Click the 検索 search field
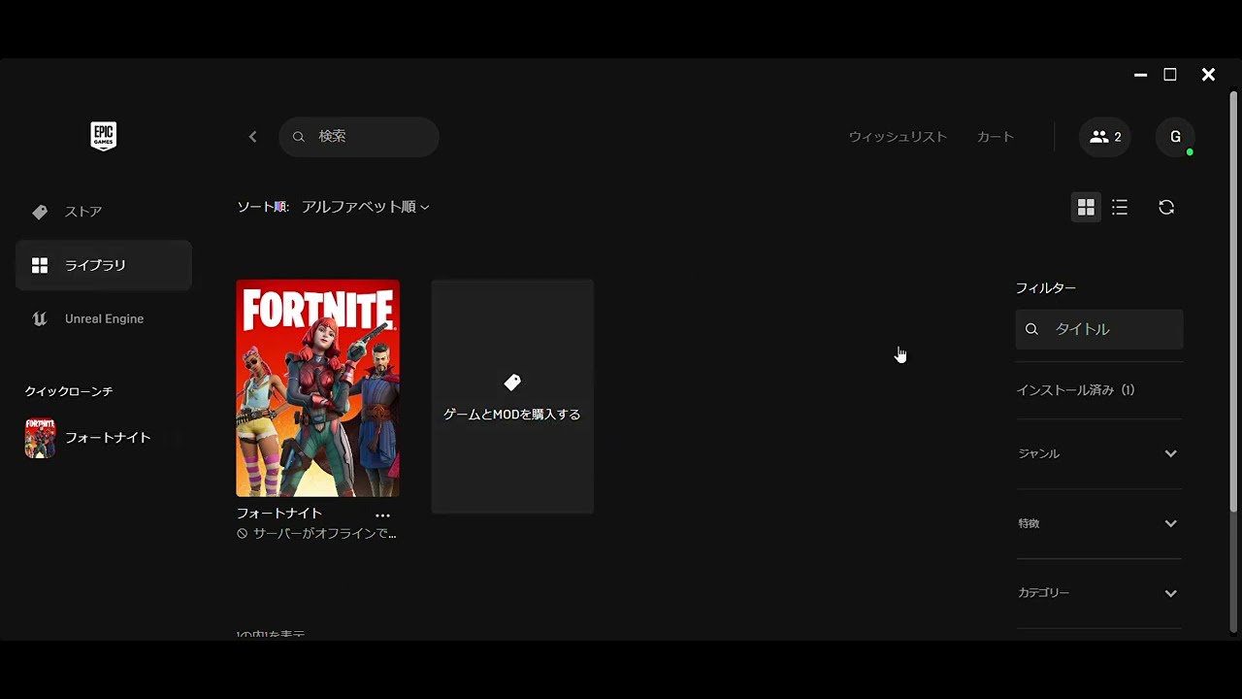 coord(359,137)
